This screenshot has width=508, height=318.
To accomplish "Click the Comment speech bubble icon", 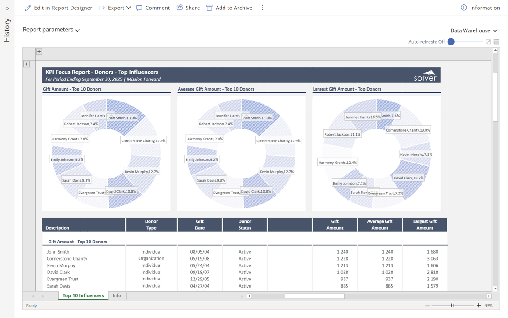I will click(139, 8).
